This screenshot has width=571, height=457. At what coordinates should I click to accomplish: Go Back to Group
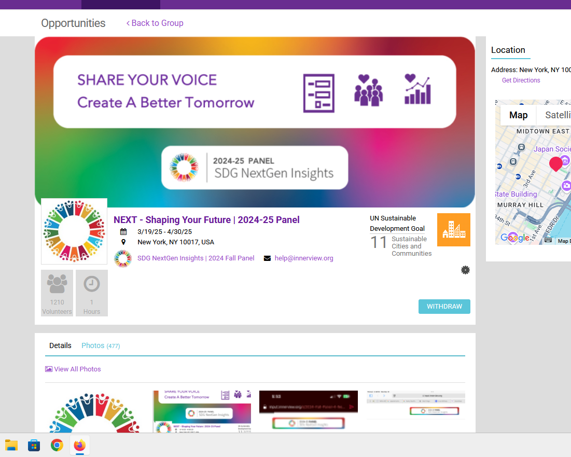pyautogui.click(x=155, y=23)
